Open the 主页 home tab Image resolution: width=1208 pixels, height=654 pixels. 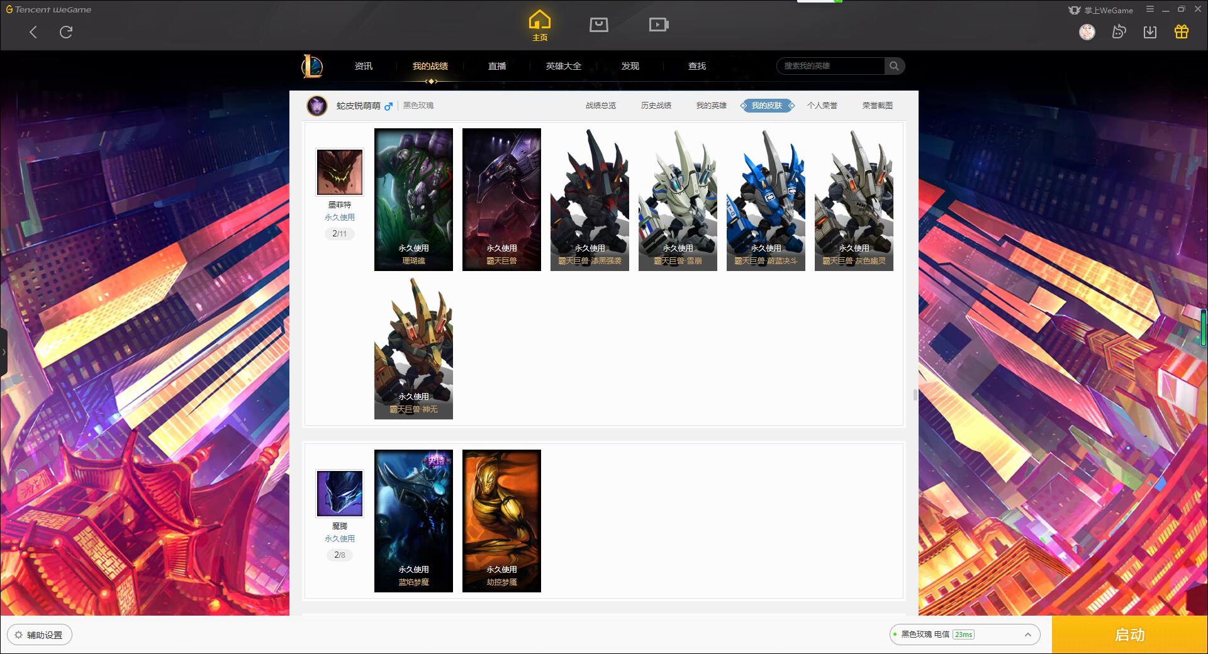(x=540, y=26)
